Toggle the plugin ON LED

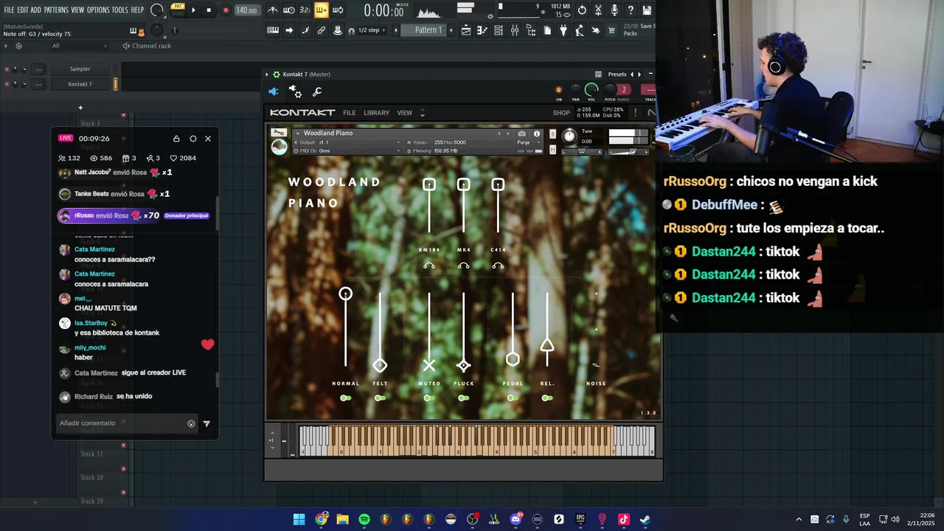[x=558, y=90]
